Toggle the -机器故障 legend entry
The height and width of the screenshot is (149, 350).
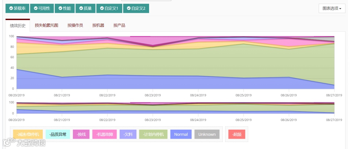pyautogui.click(x=105, y=134)
